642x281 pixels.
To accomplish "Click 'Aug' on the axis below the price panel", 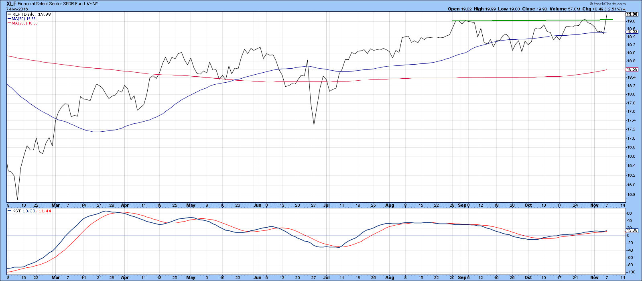I will click(390, 205).
